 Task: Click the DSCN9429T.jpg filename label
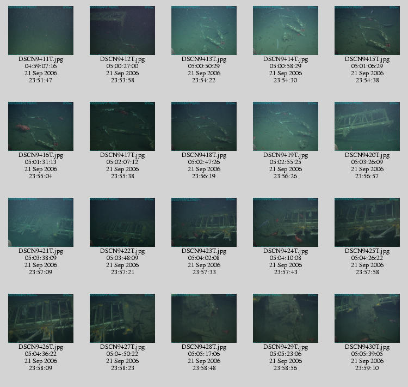click(x=286, y=347)
